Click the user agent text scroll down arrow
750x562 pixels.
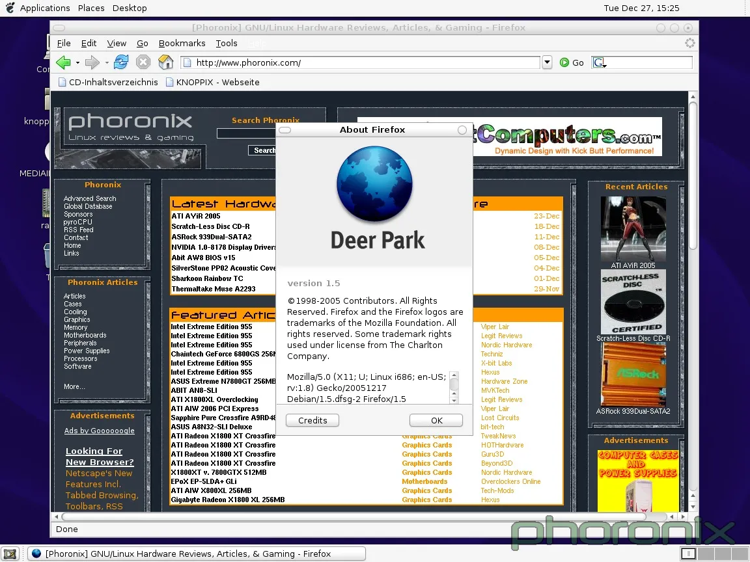[454, 401]
